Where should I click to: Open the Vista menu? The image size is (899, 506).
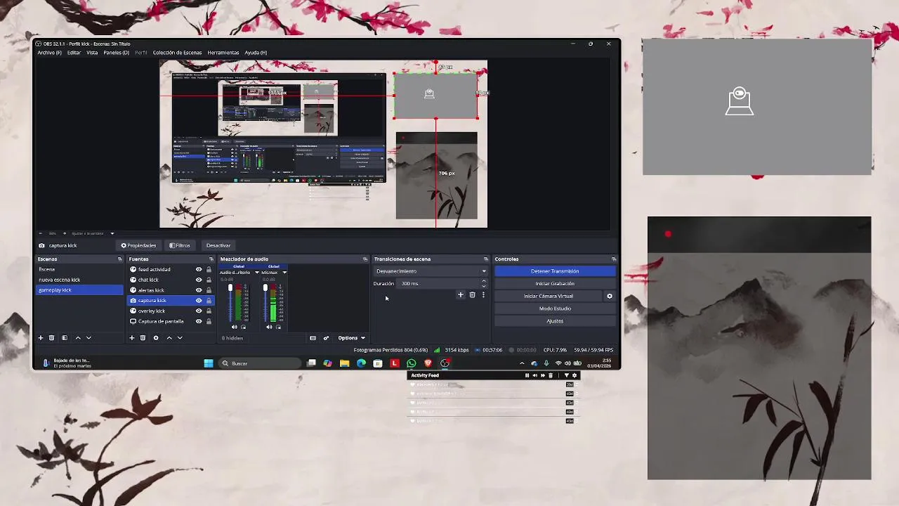click(92, 53)
